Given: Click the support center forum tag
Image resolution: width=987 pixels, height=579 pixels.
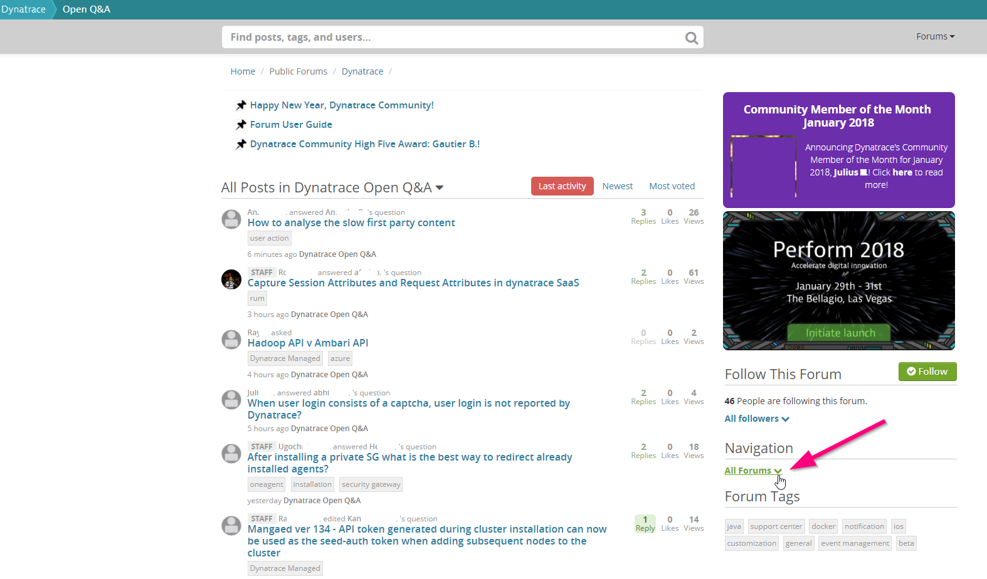Looking at the screenshot, I should pyautogui.click(x=776, y=526).
